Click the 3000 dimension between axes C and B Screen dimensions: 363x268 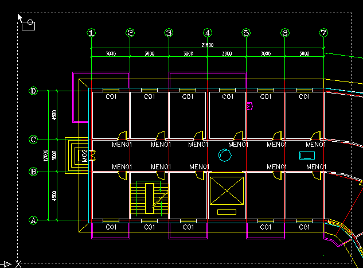point(54,156)
